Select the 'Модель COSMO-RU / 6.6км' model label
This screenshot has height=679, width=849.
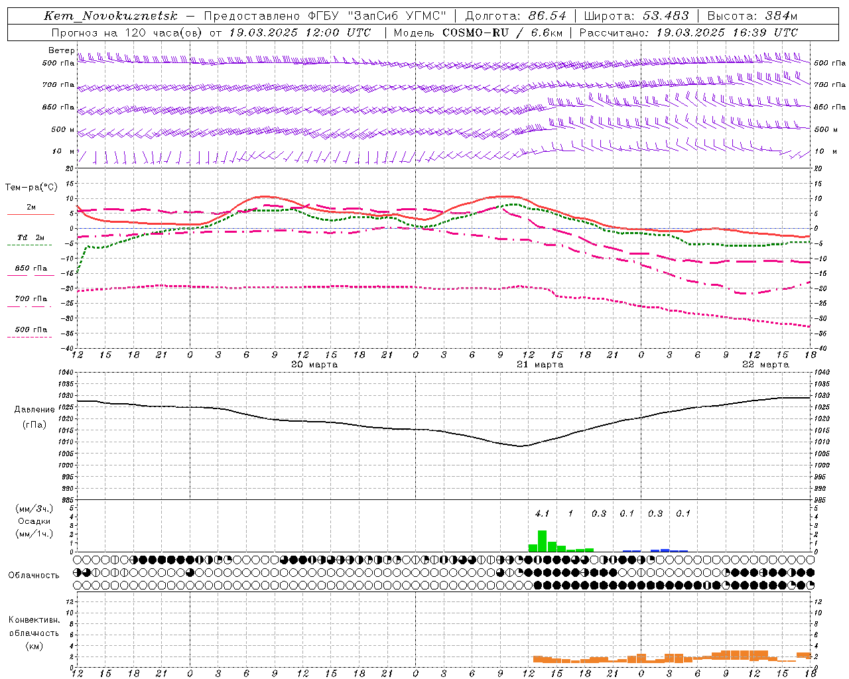(x=478, y=32)
